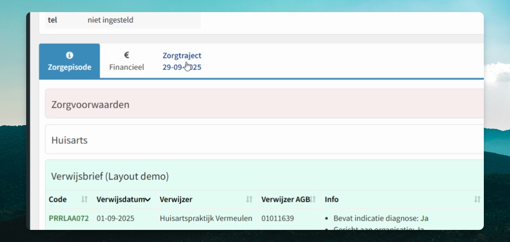Switch to the Financieel tab
The width and height of the screenshot is (510, 242).
coord(126,61)
